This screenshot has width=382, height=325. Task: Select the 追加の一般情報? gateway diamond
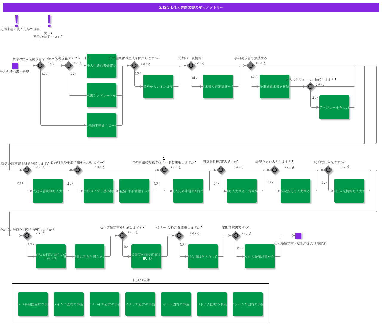[191, 66]
